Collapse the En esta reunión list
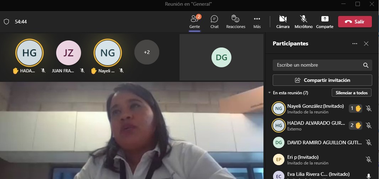The width and height of the screenshot is (379, 179). pos(269,93)
